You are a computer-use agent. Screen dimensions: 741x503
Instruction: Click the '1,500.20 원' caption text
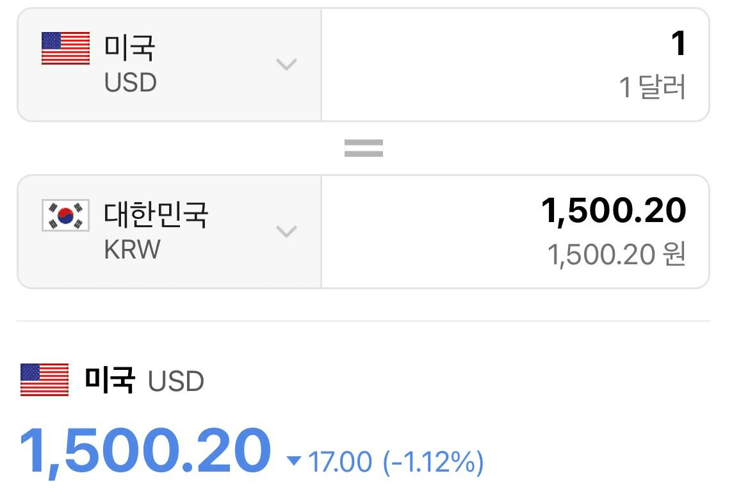coord(616,255)
